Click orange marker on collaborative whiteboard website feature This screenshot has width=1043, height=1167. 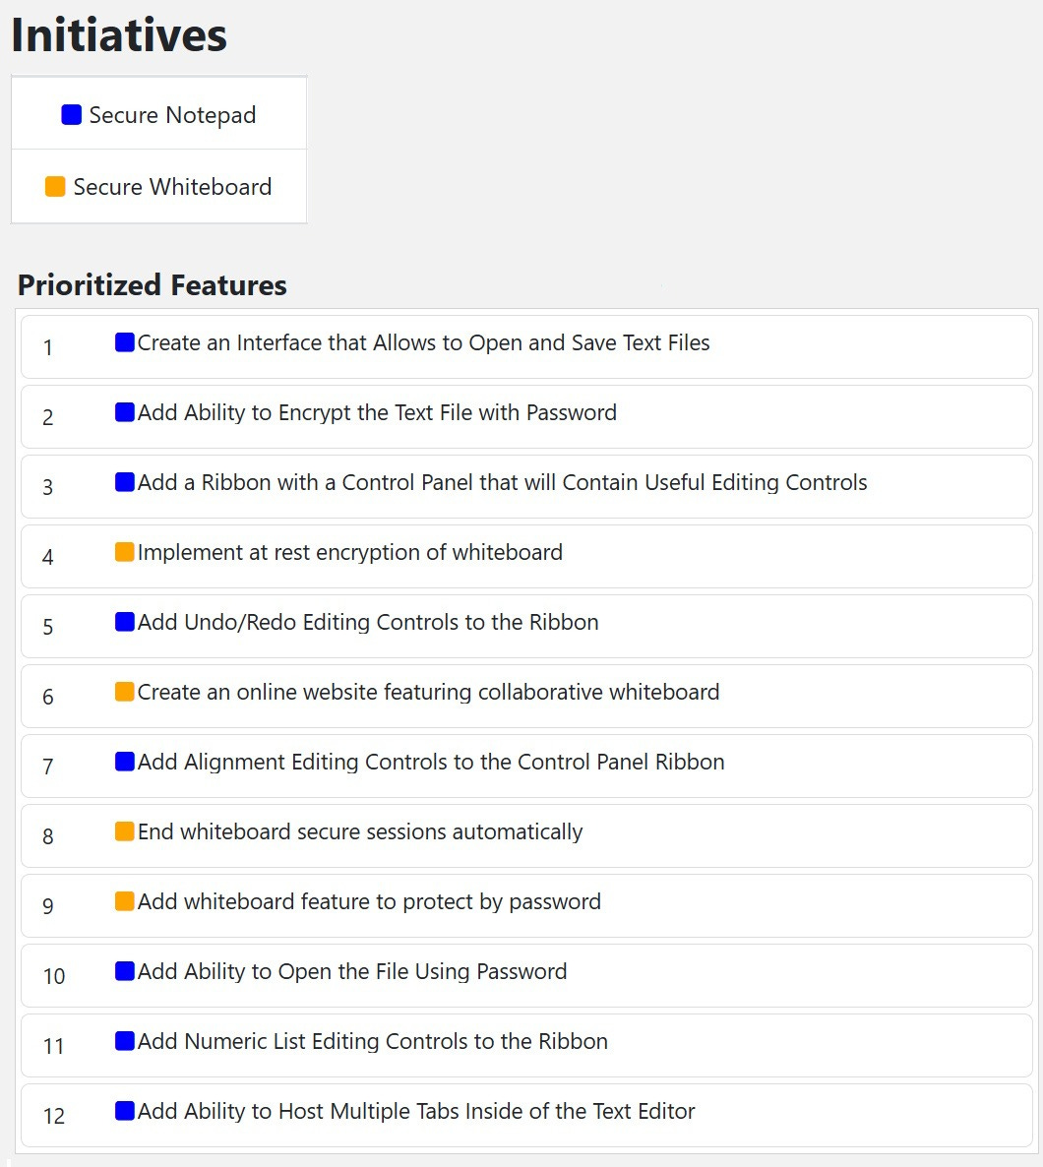click(x=124, y=692)
